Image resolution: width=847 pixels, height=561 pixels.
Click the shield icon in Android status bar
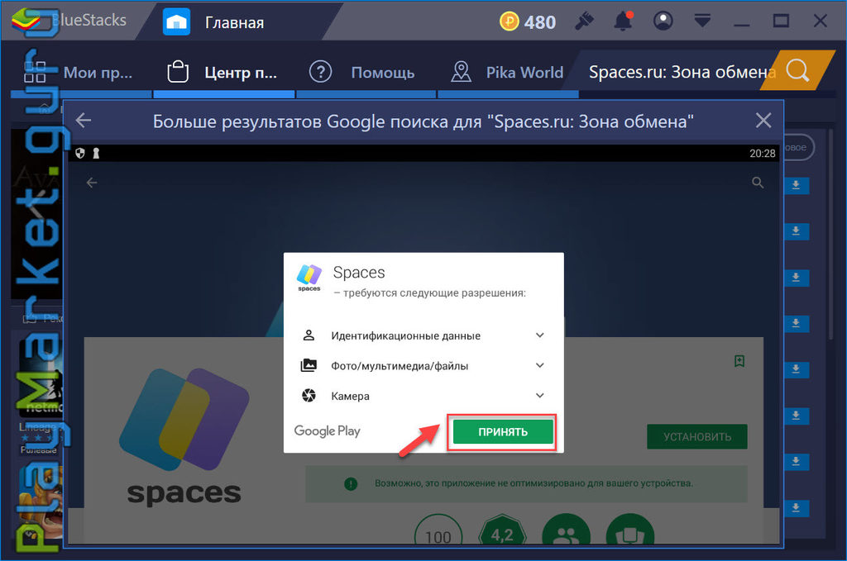point(80,153)
